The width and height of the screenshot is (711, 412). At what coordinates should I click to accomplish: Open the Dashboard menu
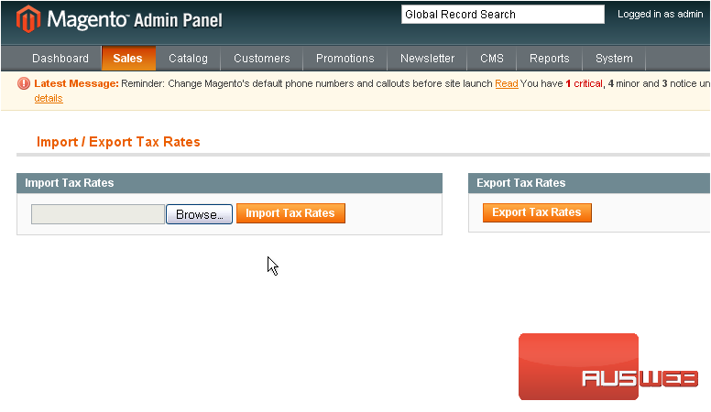point(60,59)
